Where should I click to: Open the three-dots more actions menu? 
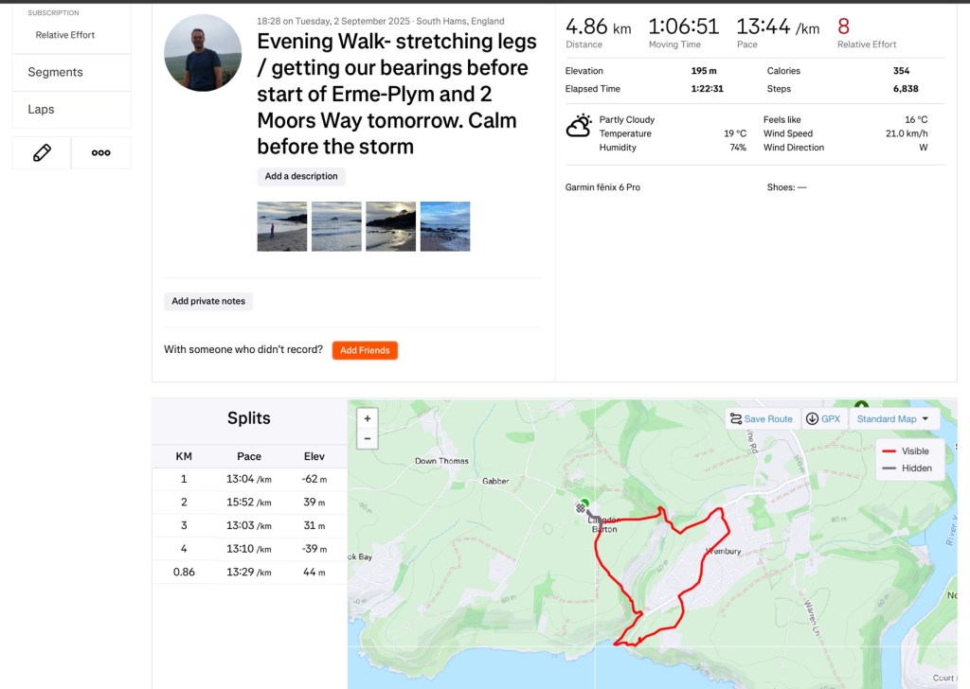(x=100, y=153)
